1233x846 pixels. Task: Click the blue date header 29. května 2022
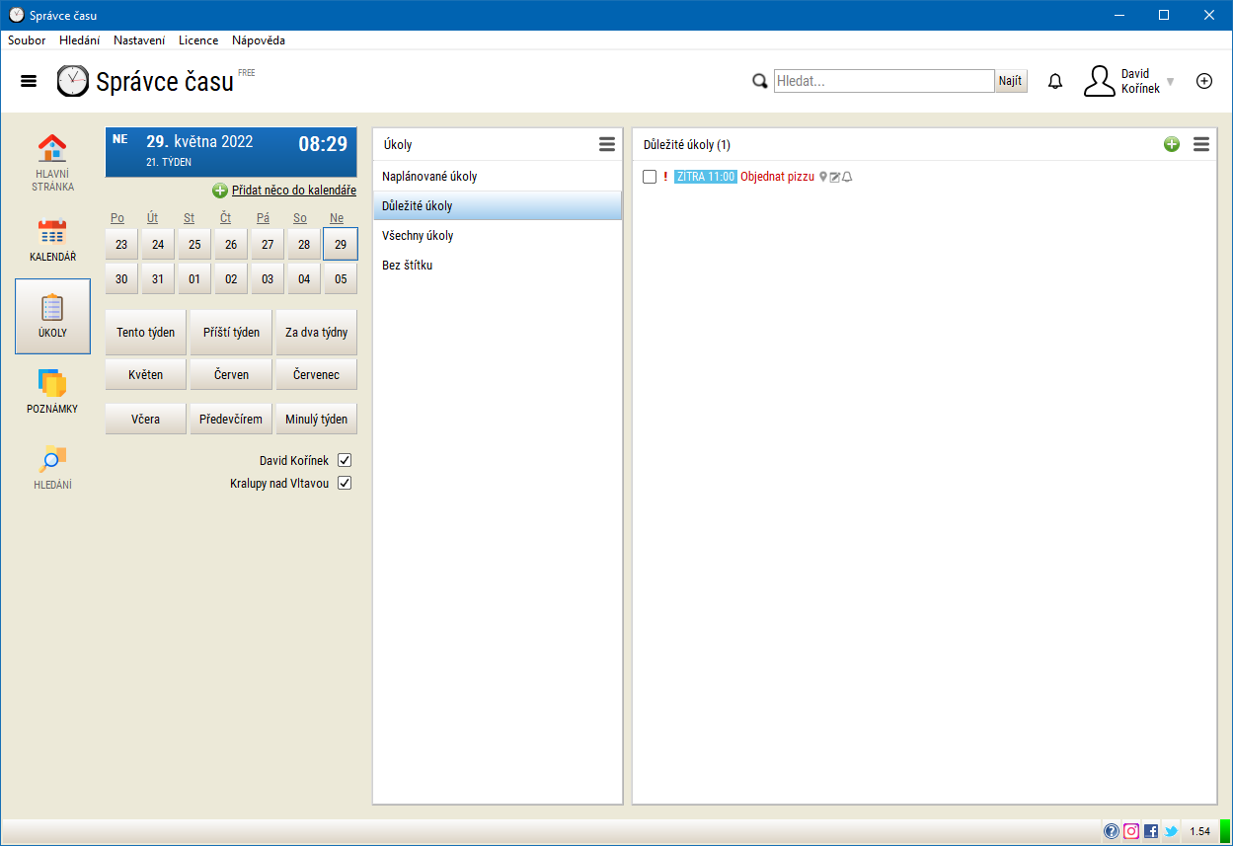click(x=231, y=152)
